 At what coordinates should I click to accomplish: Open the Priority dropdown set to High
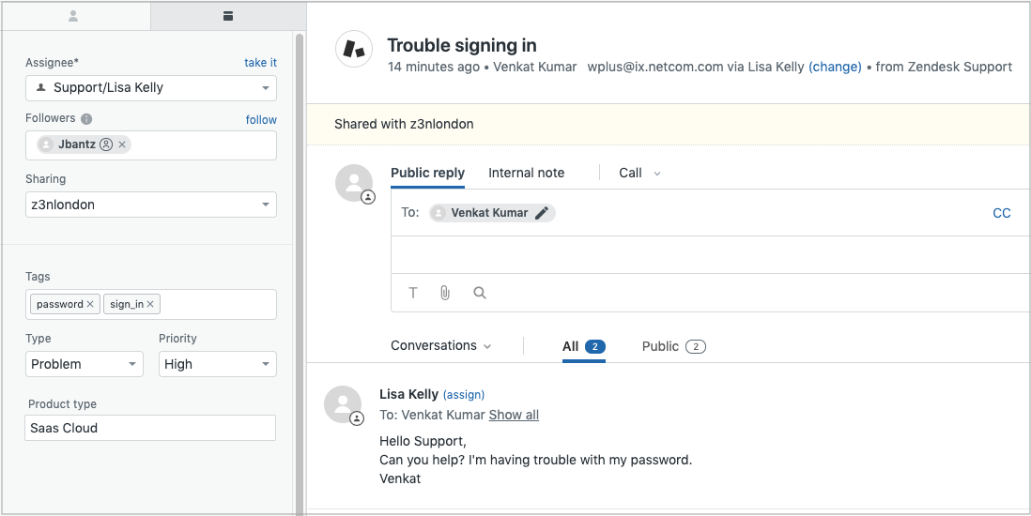pyautogui.click(x=217, y=364)
